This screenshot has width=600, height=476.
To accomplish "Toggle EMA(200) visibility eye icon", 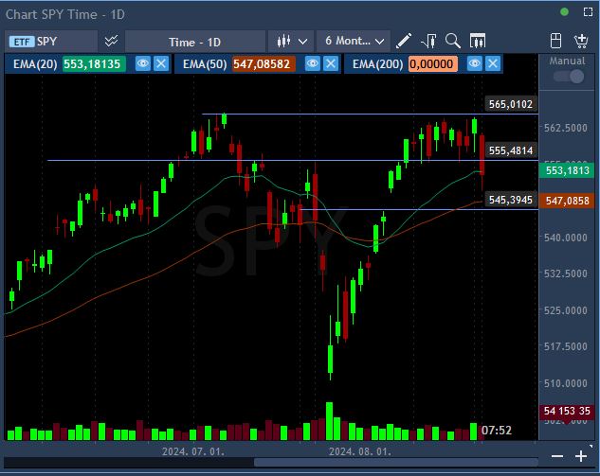I will click(x=475, y=63).
